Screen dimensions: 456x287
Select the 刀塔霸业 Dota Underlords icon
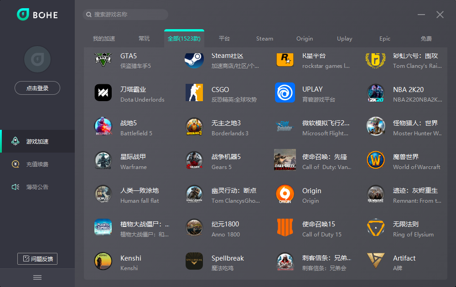103,92
